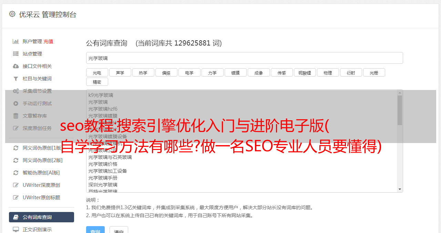
Task: Open UWriter原创标题 in the sidebar
Action: click(x=41, y=197)
